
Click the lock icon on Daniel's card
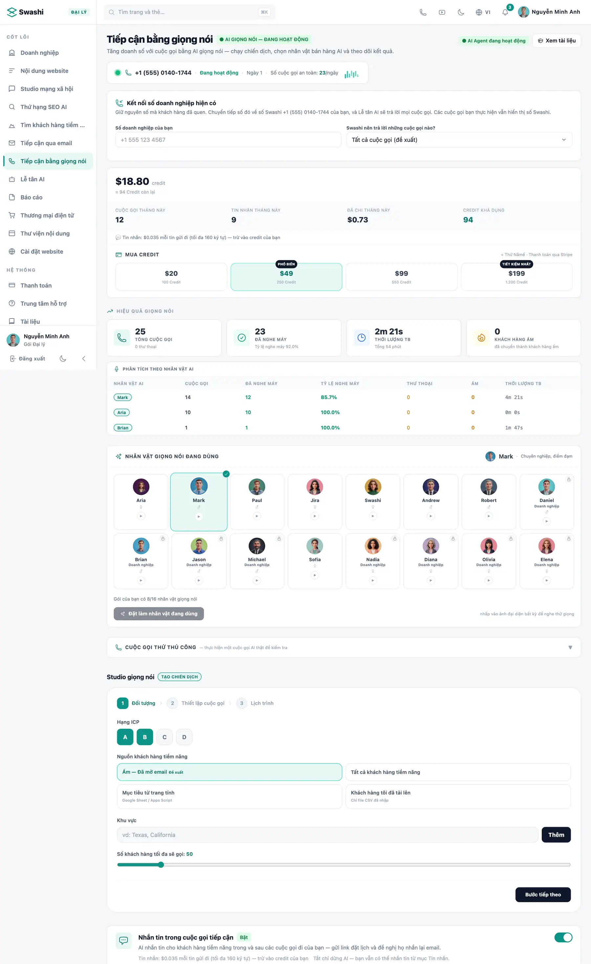[x=569, y=479]
